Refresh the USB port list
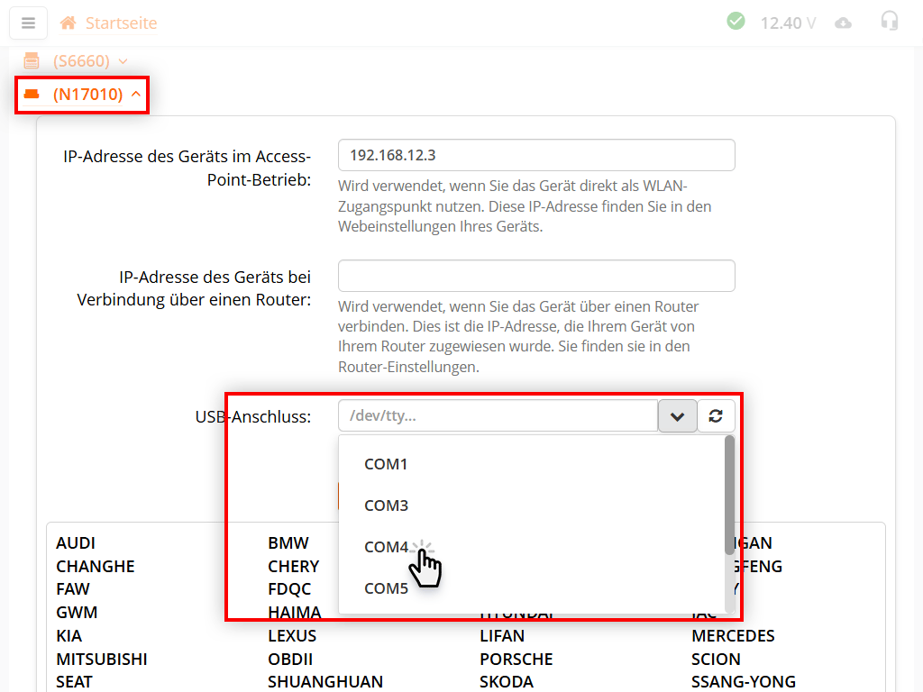The width and height of the screenshot is (923, 692). (x=717, y=415)
